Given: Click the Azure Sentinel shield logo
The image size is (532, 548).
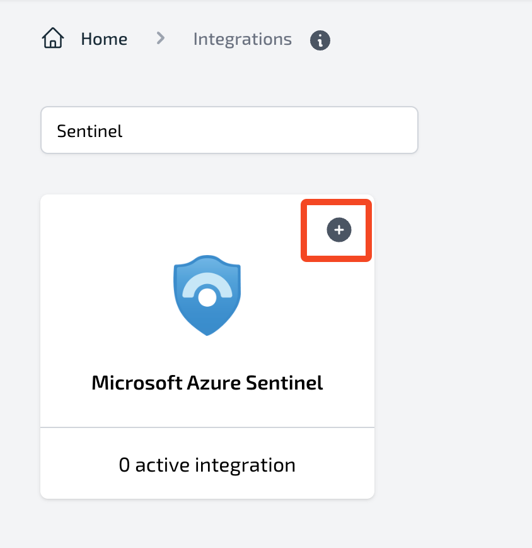Looking at the screenshot, I should click(x=207, y=295).
